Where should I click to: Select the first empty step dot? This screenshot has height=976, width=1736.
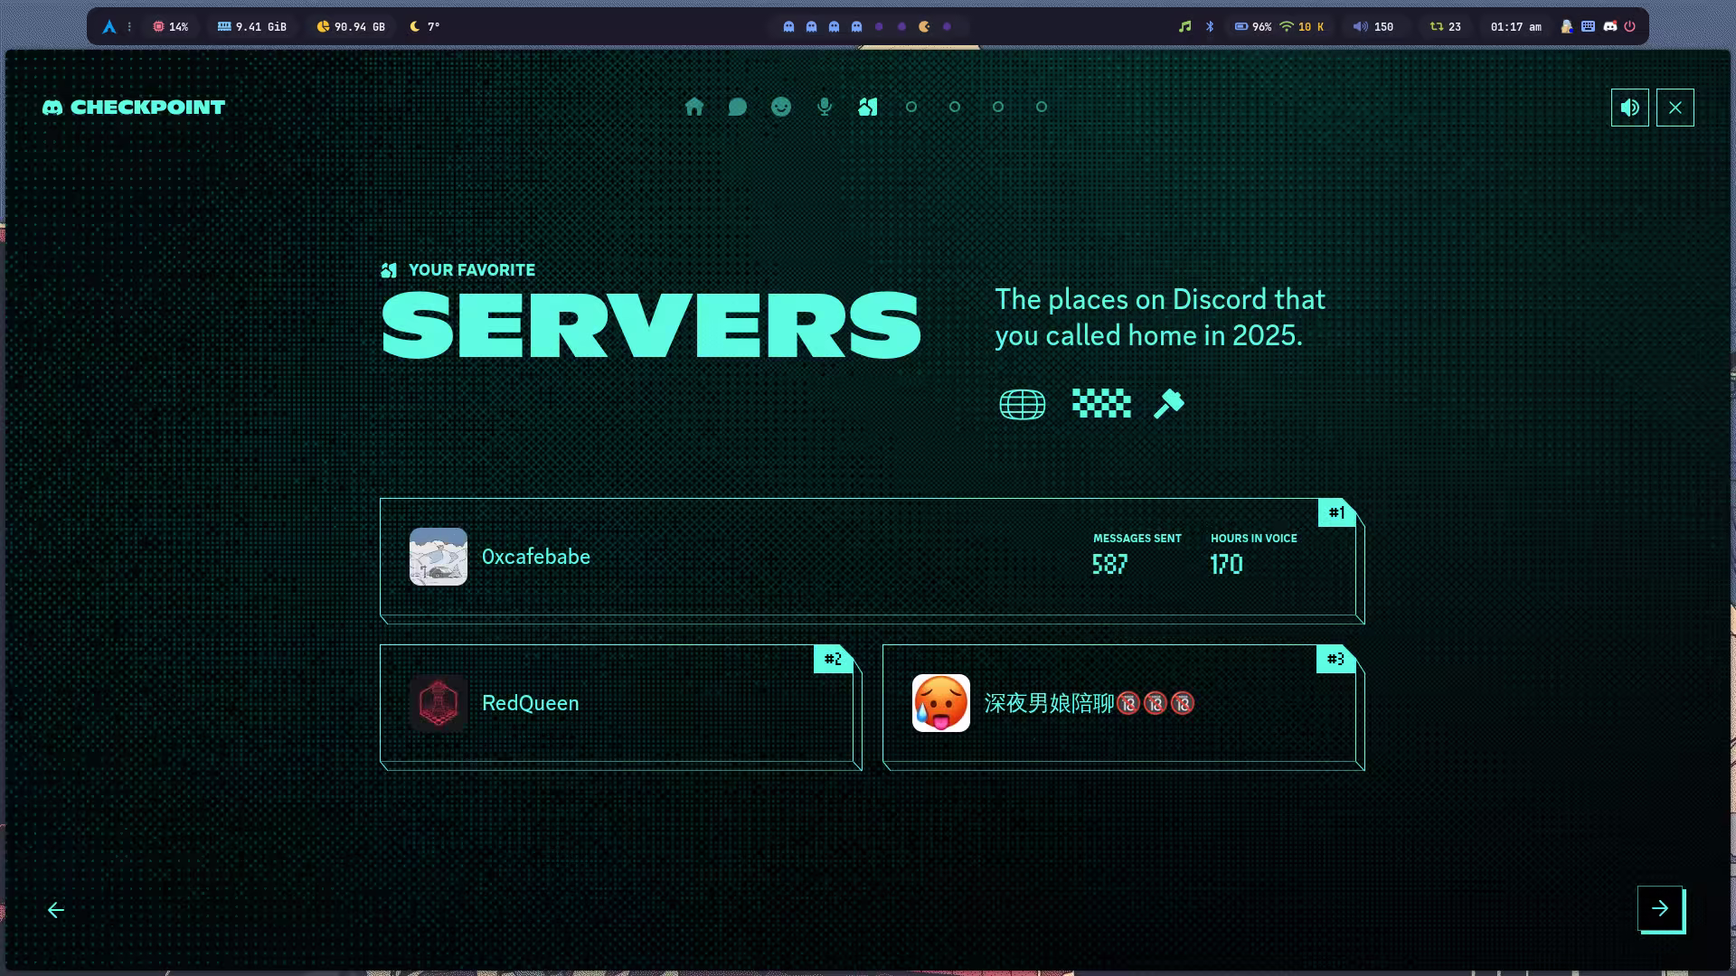click(x=911, y=107)
